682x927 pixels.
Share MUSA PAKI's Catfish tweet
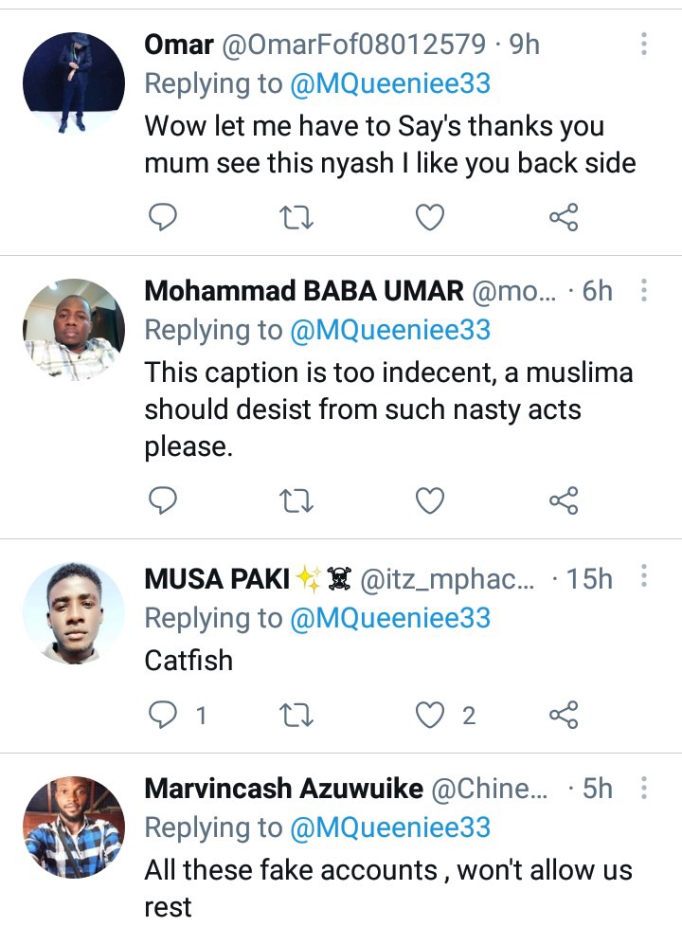point(564,715)
